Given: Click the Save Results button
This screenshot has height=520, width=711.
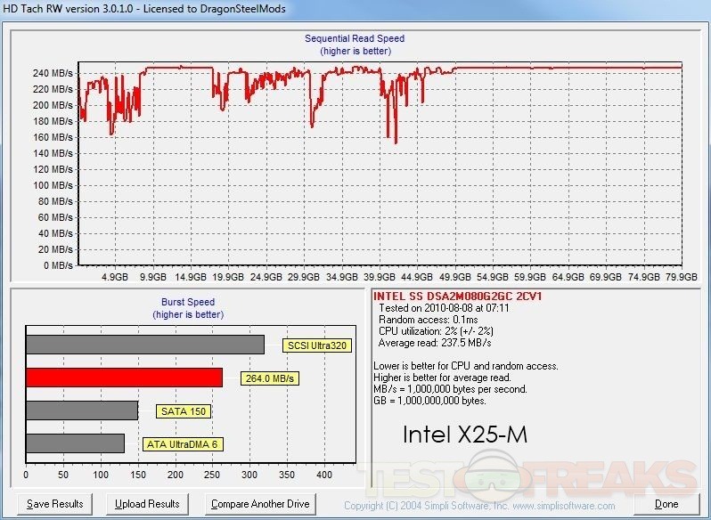Looking at the screenshot, I should tap(55, 504).
